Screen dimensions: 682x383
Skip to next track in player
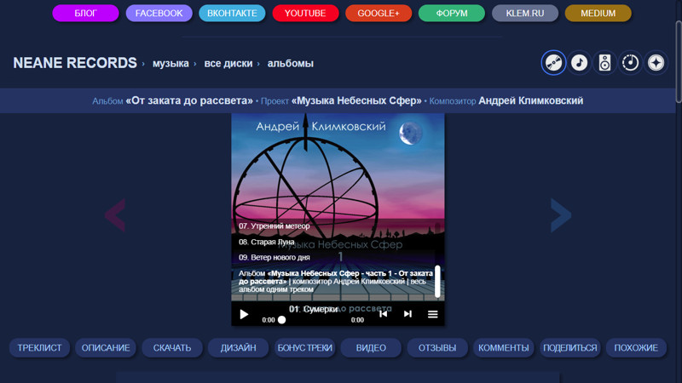[x=407, y=313]
